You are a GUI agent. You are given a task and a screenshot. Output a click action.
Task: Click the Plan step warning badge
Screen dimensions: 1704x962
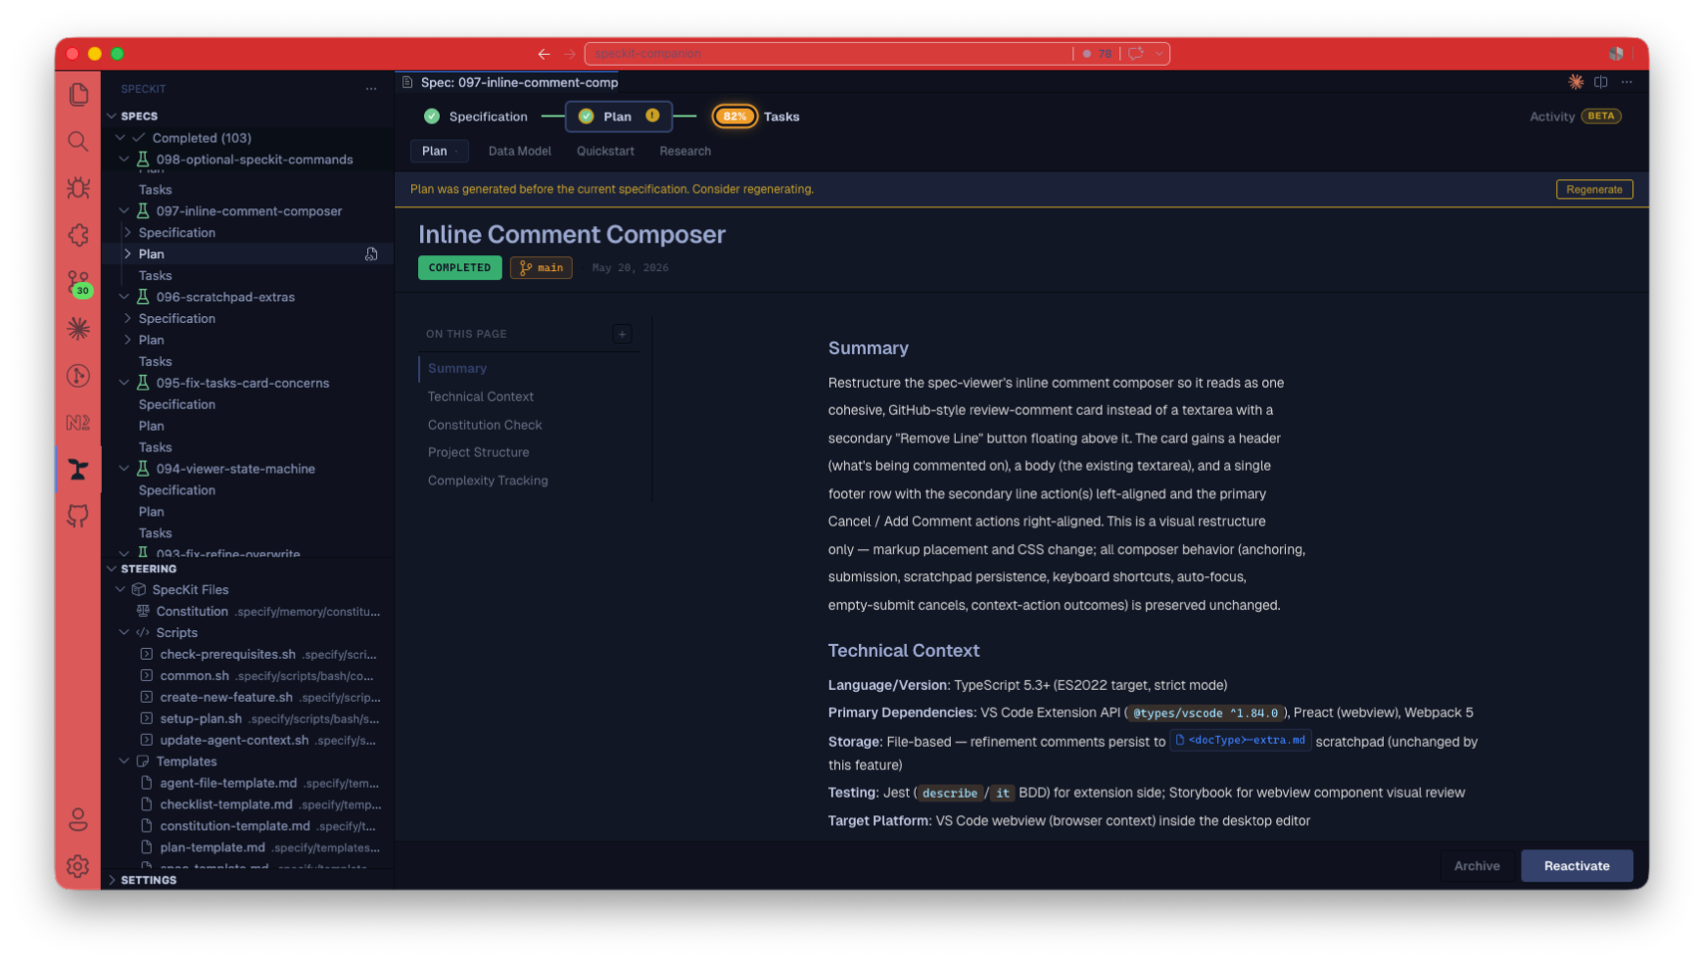tap(652, 116)
